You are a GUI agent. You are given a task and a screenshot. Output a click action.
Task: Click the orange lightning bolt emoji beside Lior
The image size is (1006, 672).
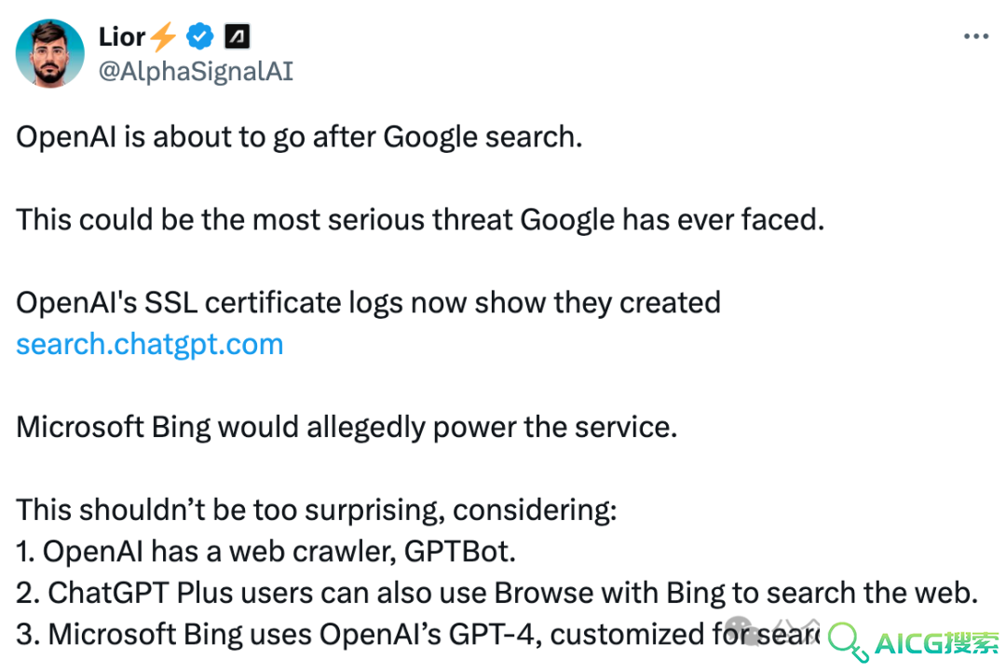pyautogui.click(x=164, y=36)
